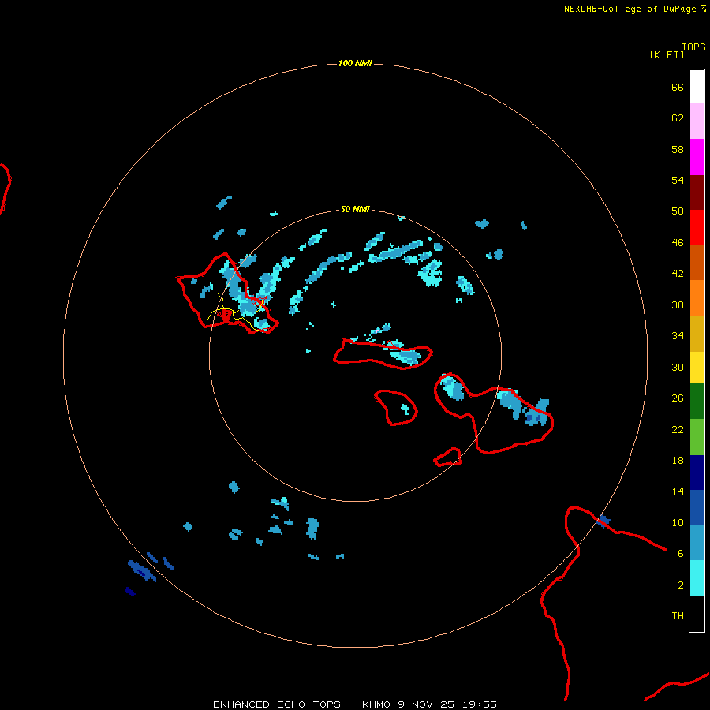Click the KHMO 9 NOV 25 19:55 timestamp
Viewport: 710px width, 710px height.
(429, 704)
